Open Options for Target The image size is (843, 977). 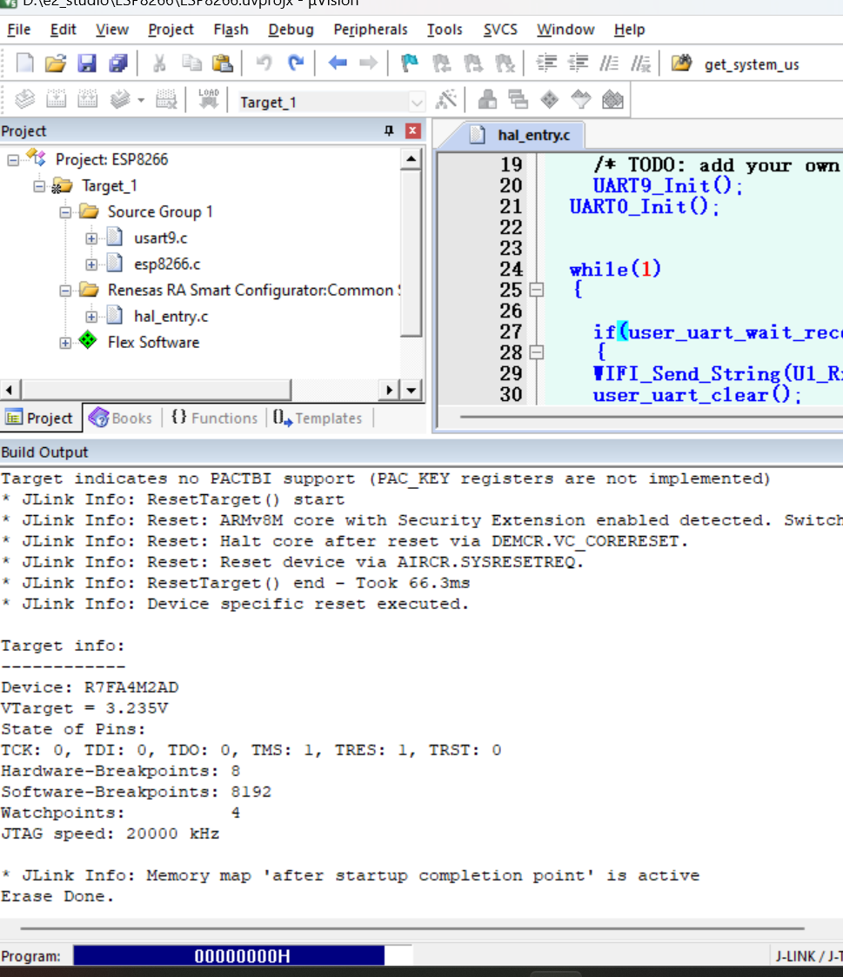pos(446,100)
